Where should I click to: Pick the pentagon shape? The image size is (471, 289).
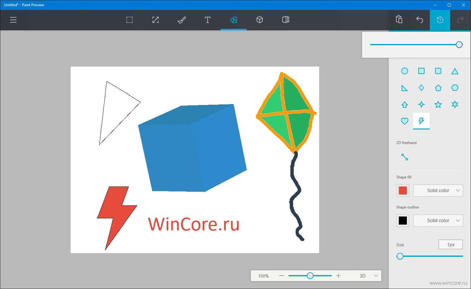pos(438,88)
